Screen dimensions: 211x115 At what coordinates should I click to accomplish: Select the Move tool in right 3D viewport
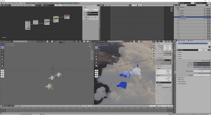click(x=96, y=51)
